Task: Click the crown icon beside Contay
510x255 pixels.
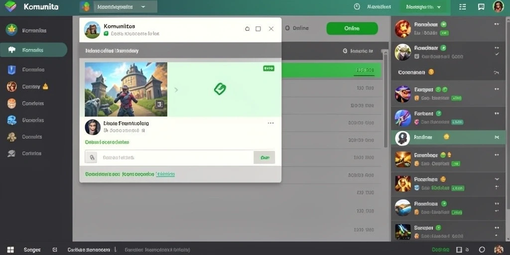Action: click(x=45, y=86)
